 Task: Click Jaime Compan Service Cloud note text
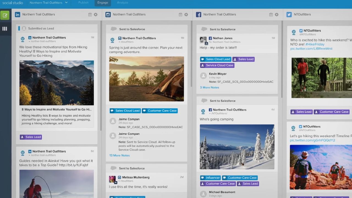point(147,146)
